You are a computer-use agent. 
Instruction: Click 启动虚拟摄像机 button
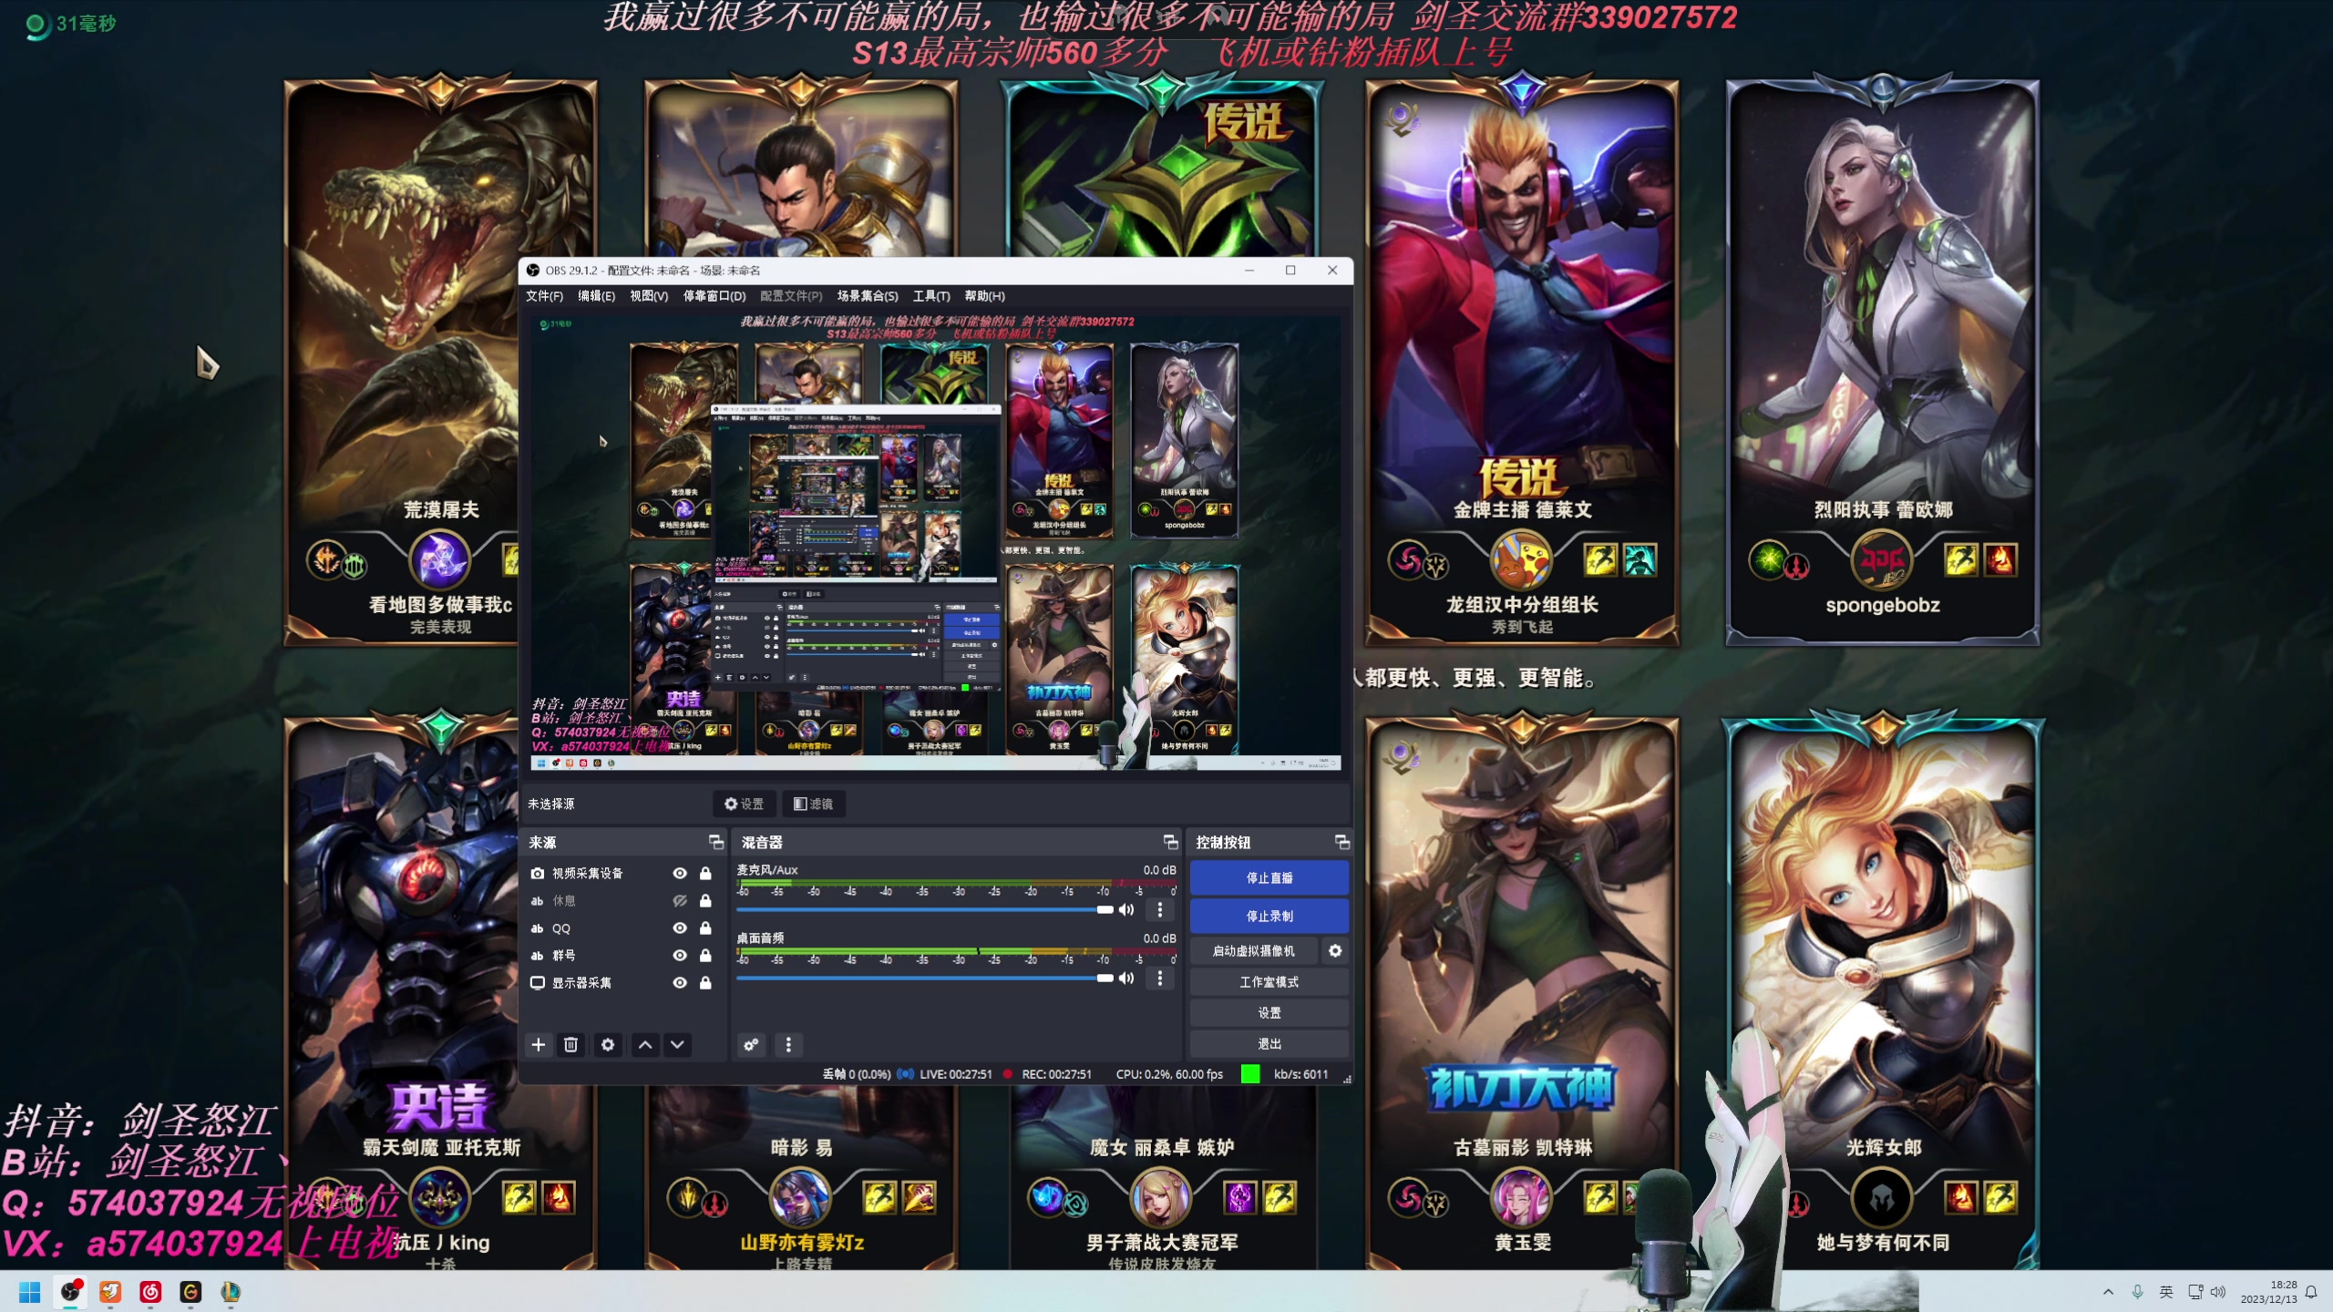pos(1254,950)
